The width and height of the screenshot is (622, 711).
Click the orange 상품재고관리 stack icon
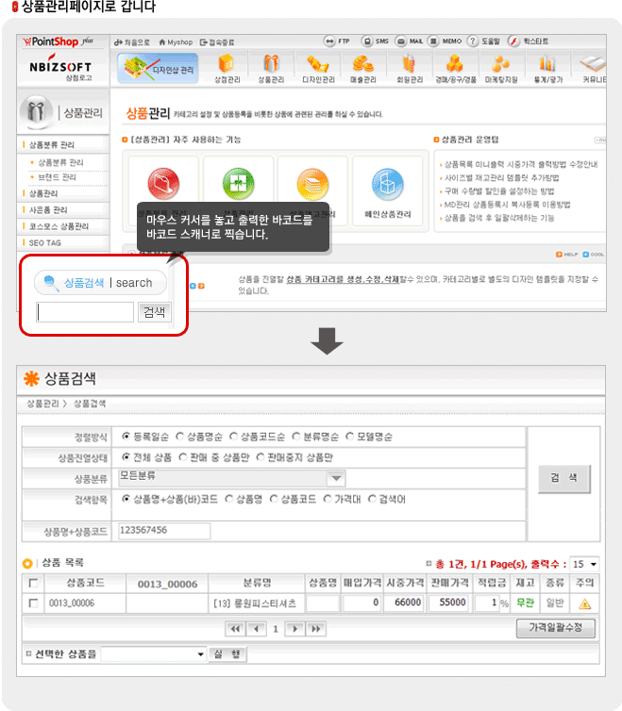pos(312,184)
